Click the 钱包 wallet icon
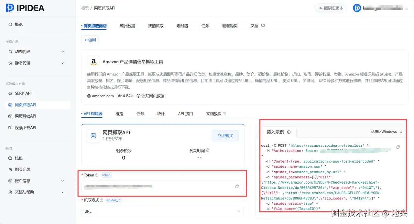Viewport: 414px width, 224px height. click(x=10, y=158)
